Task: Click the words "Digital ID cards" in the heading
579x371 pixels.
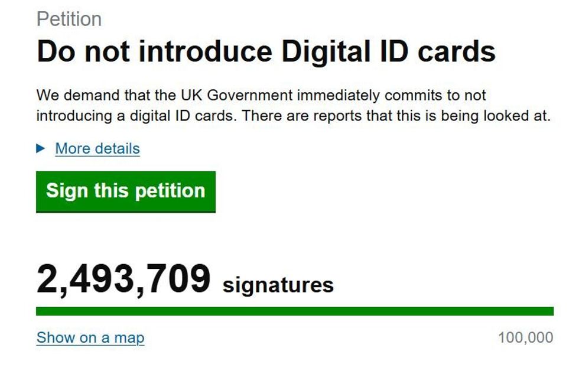Action: (x=388, y=52)
